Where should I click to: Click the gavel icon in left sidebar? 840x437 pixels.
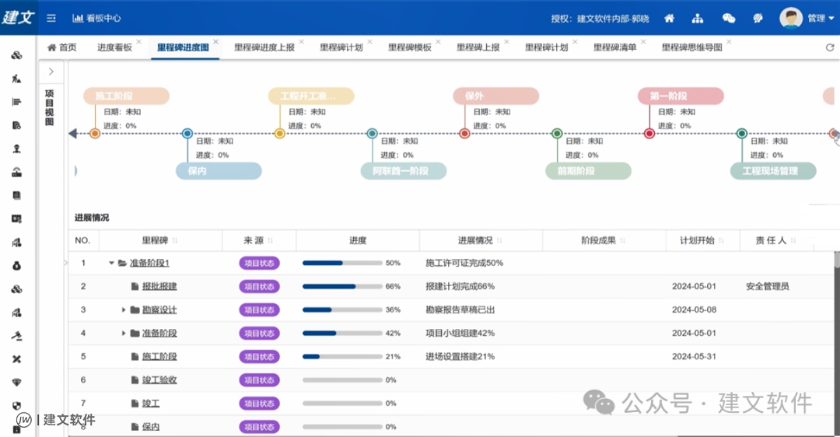click(16, 336)
